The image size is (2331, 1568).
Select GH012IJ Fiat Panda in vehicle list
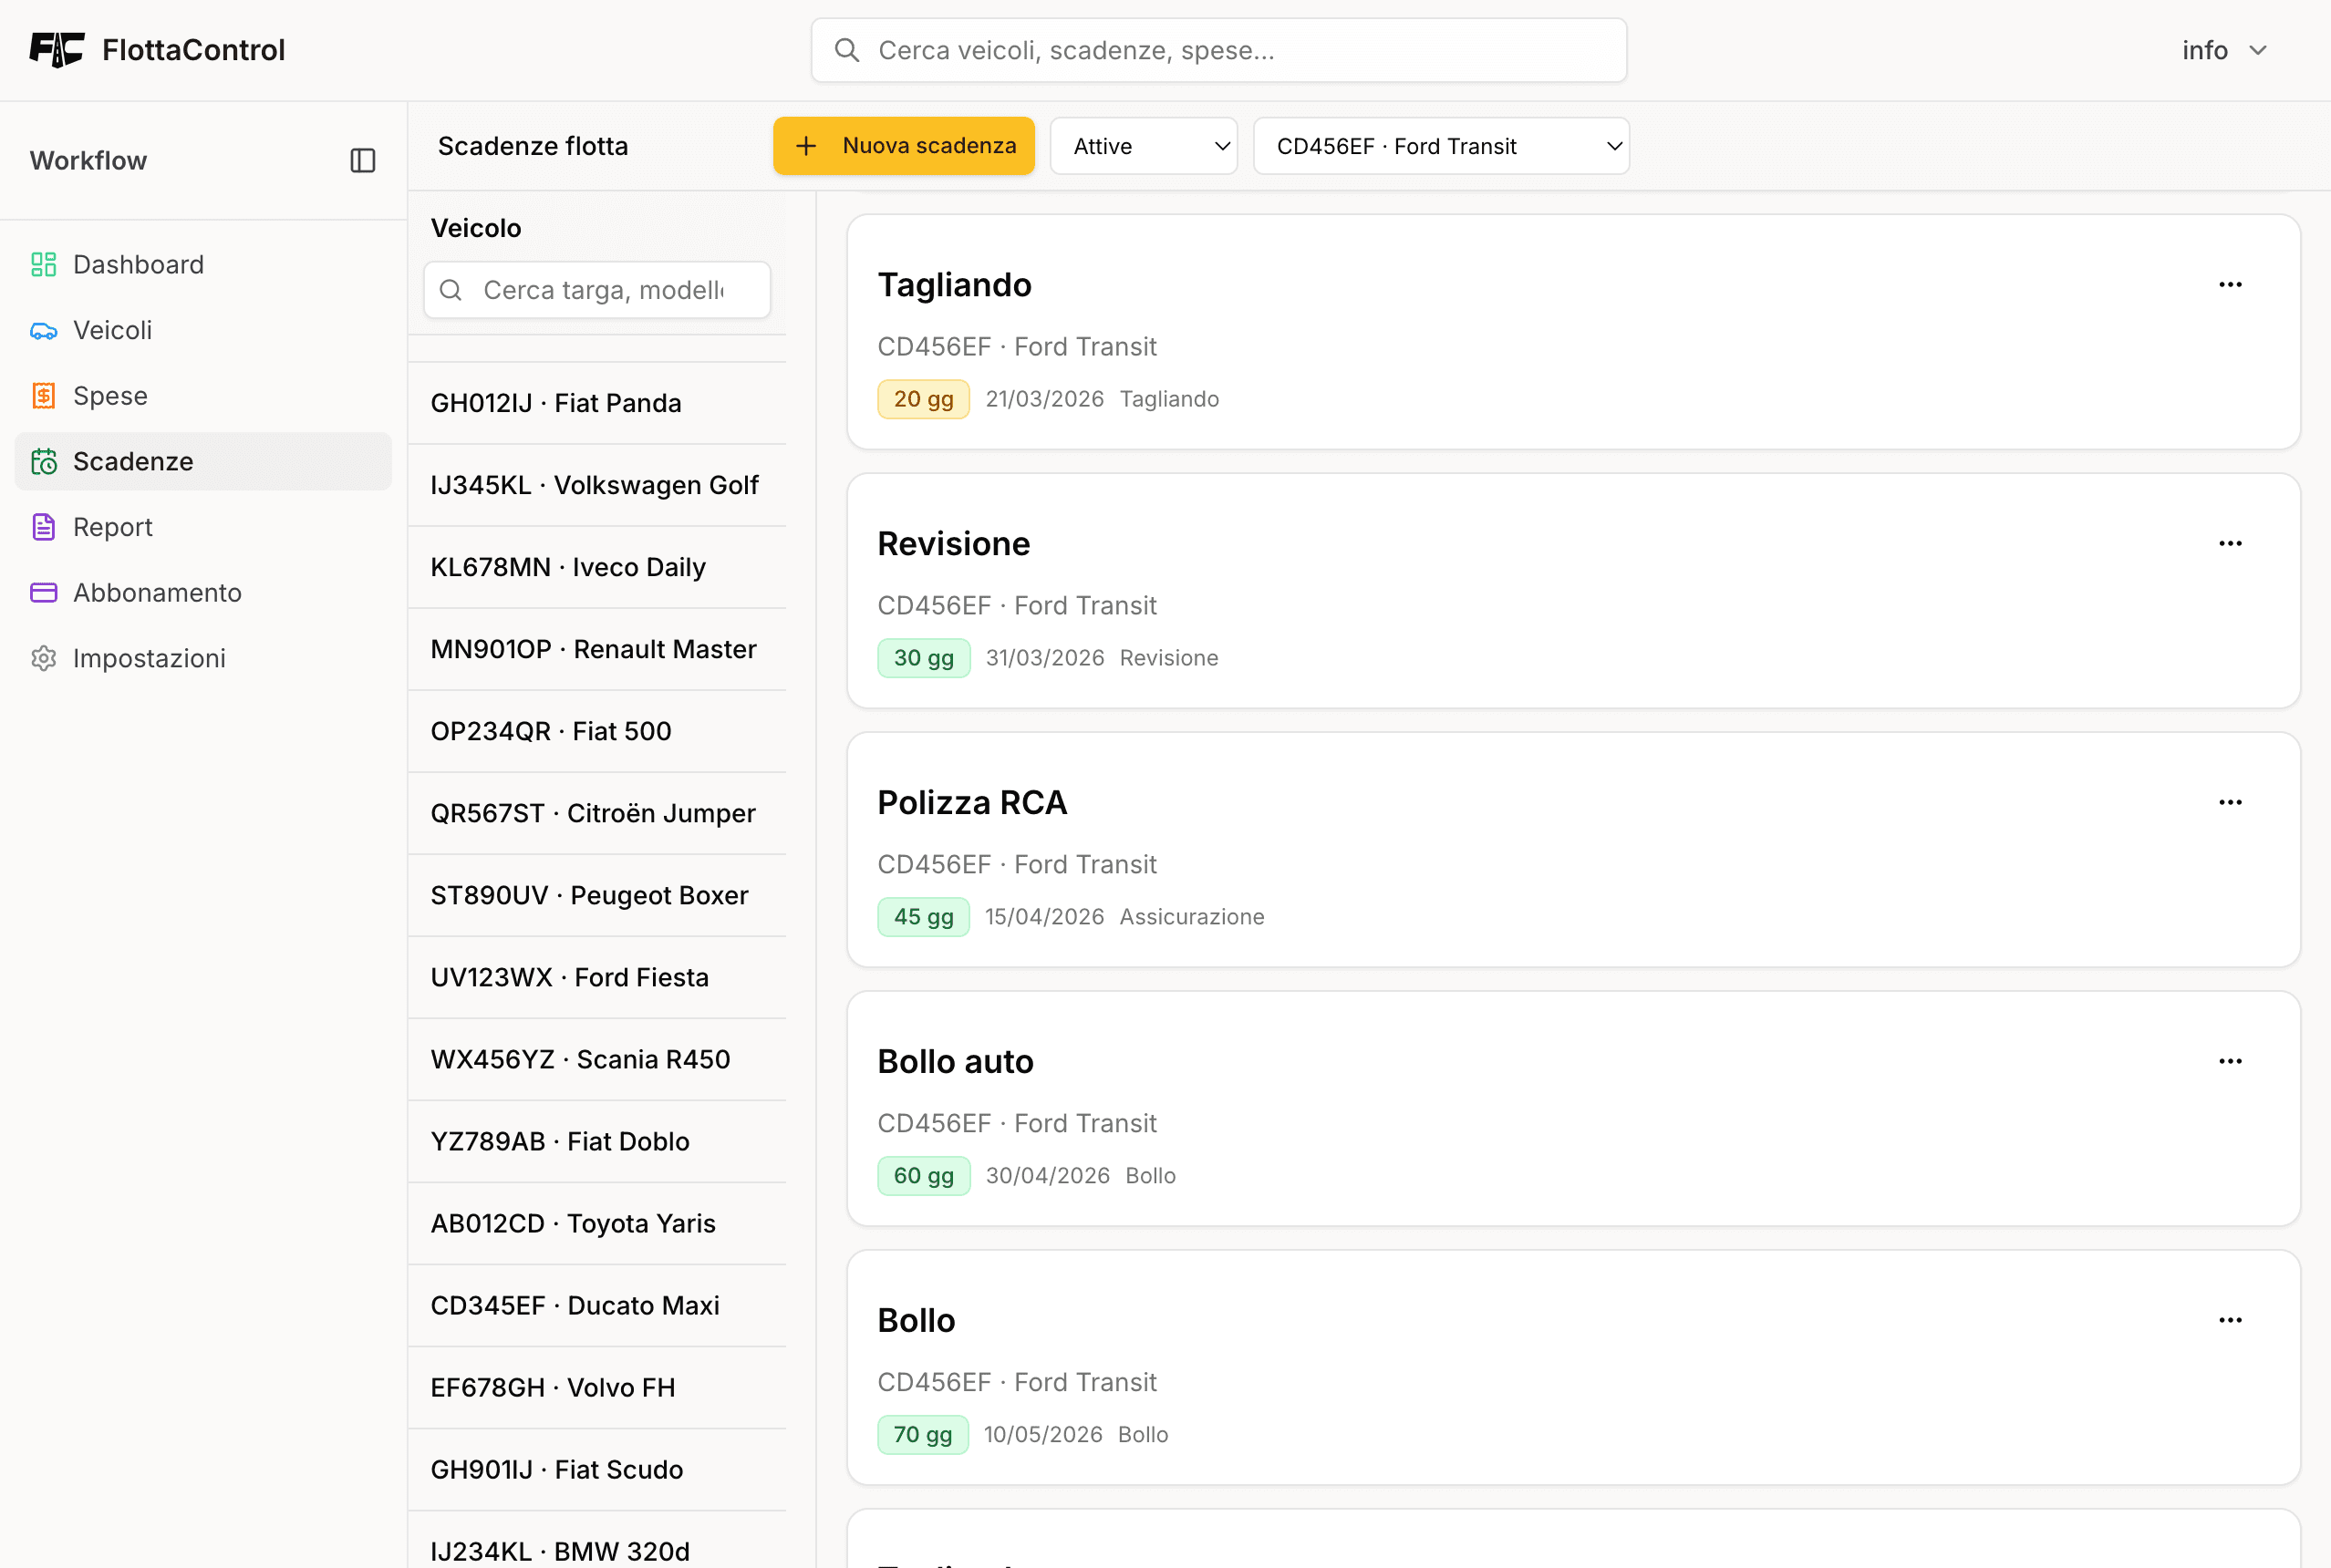click(556, 403)
